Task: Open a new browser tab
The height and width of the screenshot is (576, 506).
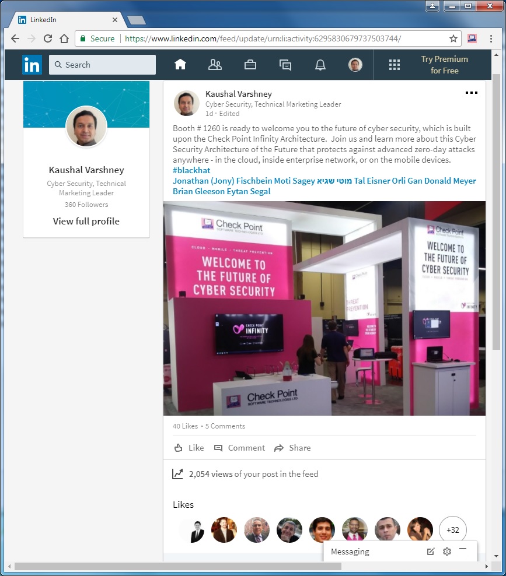Action: tap(137, 20)
